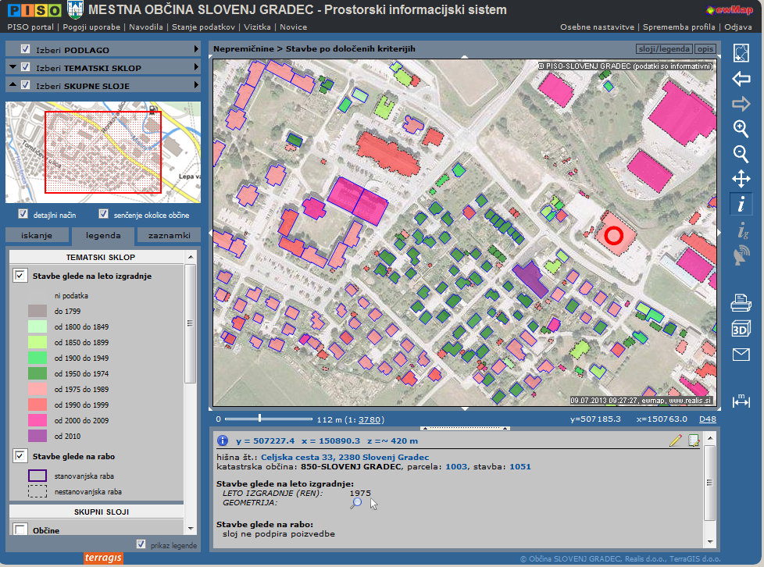Viewport: 764px width, 567px height.
Task: Toggle 'senčenje okolice občine' checkbox
Action: coord(104,215)
